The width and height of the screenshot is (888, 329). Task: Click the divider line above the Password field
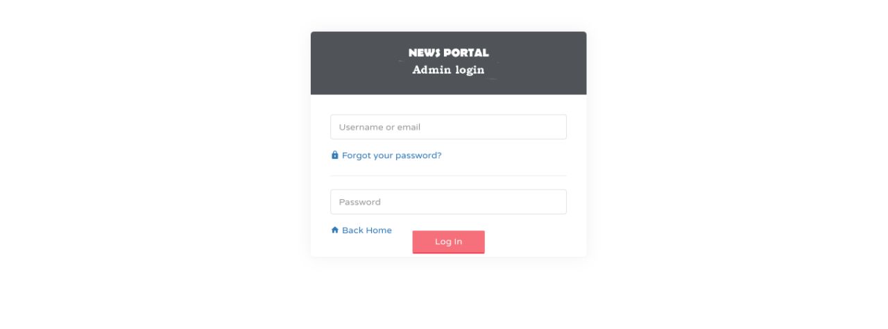(x=448, y=176)
